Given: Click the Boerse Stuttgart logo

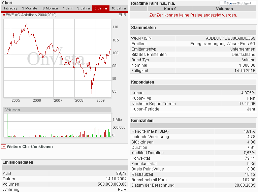Looking at the screenshot, I should tap(237, 3).
